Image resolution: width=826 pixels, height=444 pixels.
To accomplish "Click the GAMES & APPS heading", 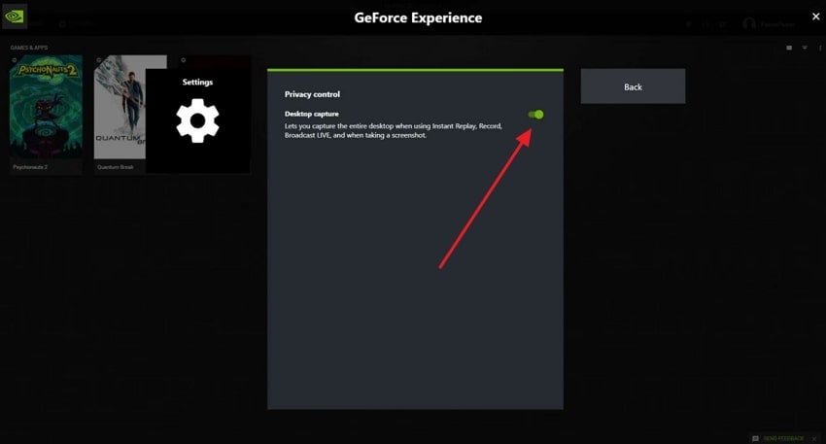I will (29, 48).
